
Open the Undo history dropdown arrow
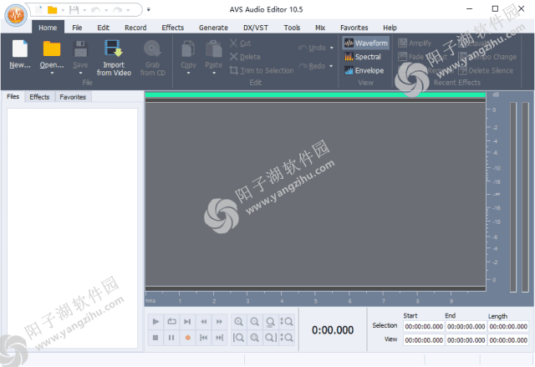[x=332, y=48]
